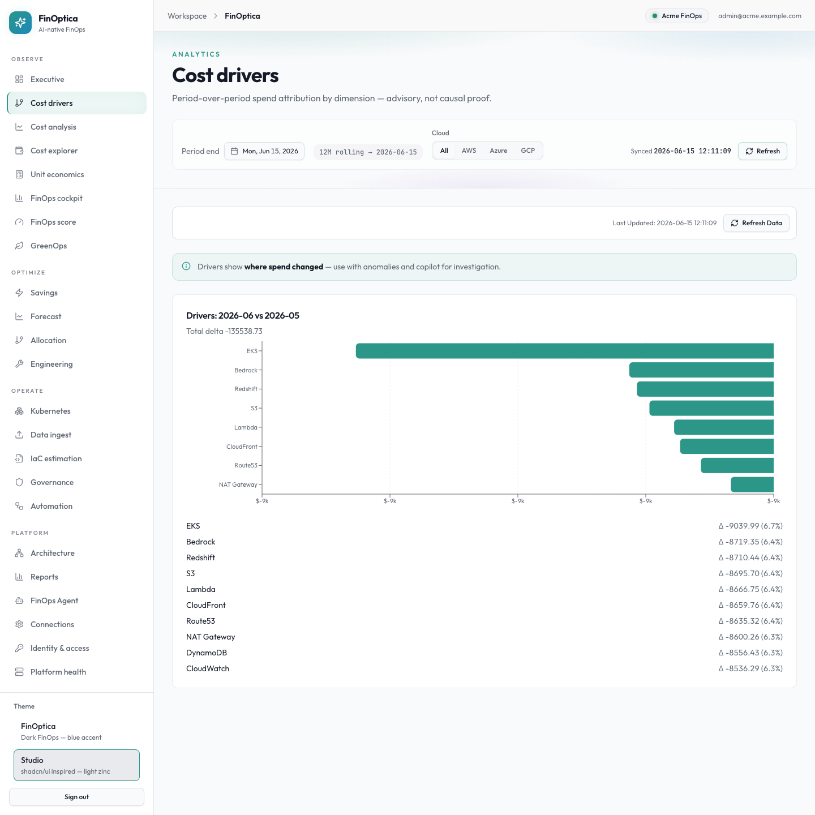Click the EKS delta value -9039.99
The height and width of the screenshot is (815, 815).
pos(750,526)
